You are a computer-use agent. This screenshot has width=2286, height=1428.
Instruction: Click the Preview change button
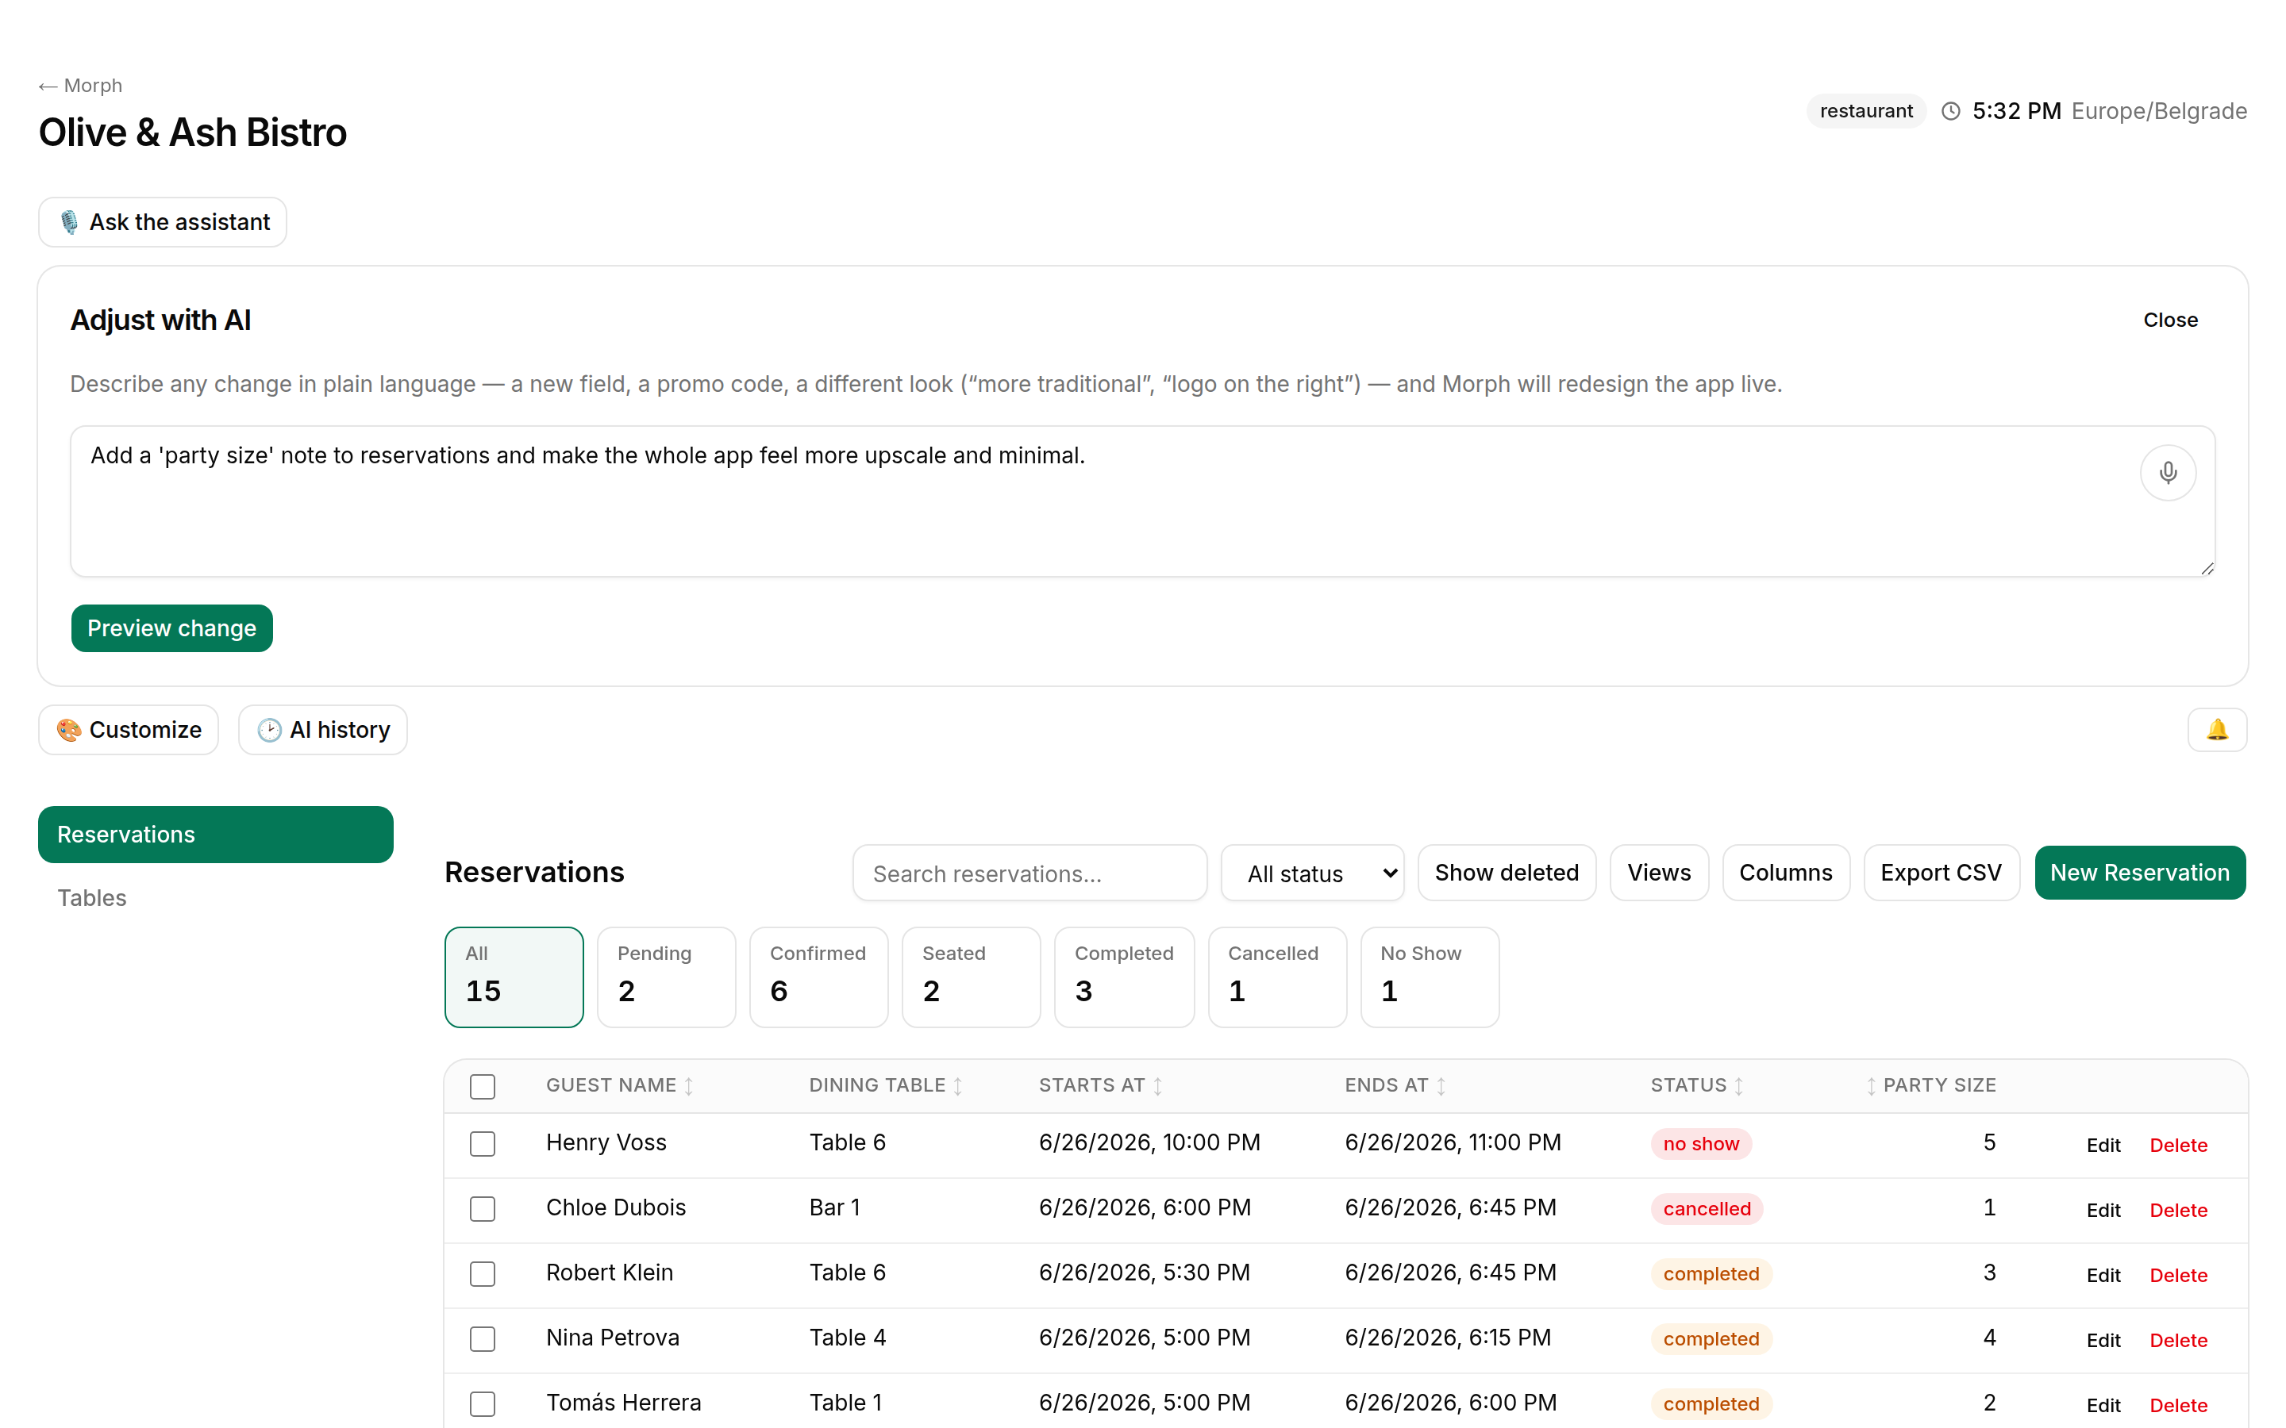(x=172, y=629)
